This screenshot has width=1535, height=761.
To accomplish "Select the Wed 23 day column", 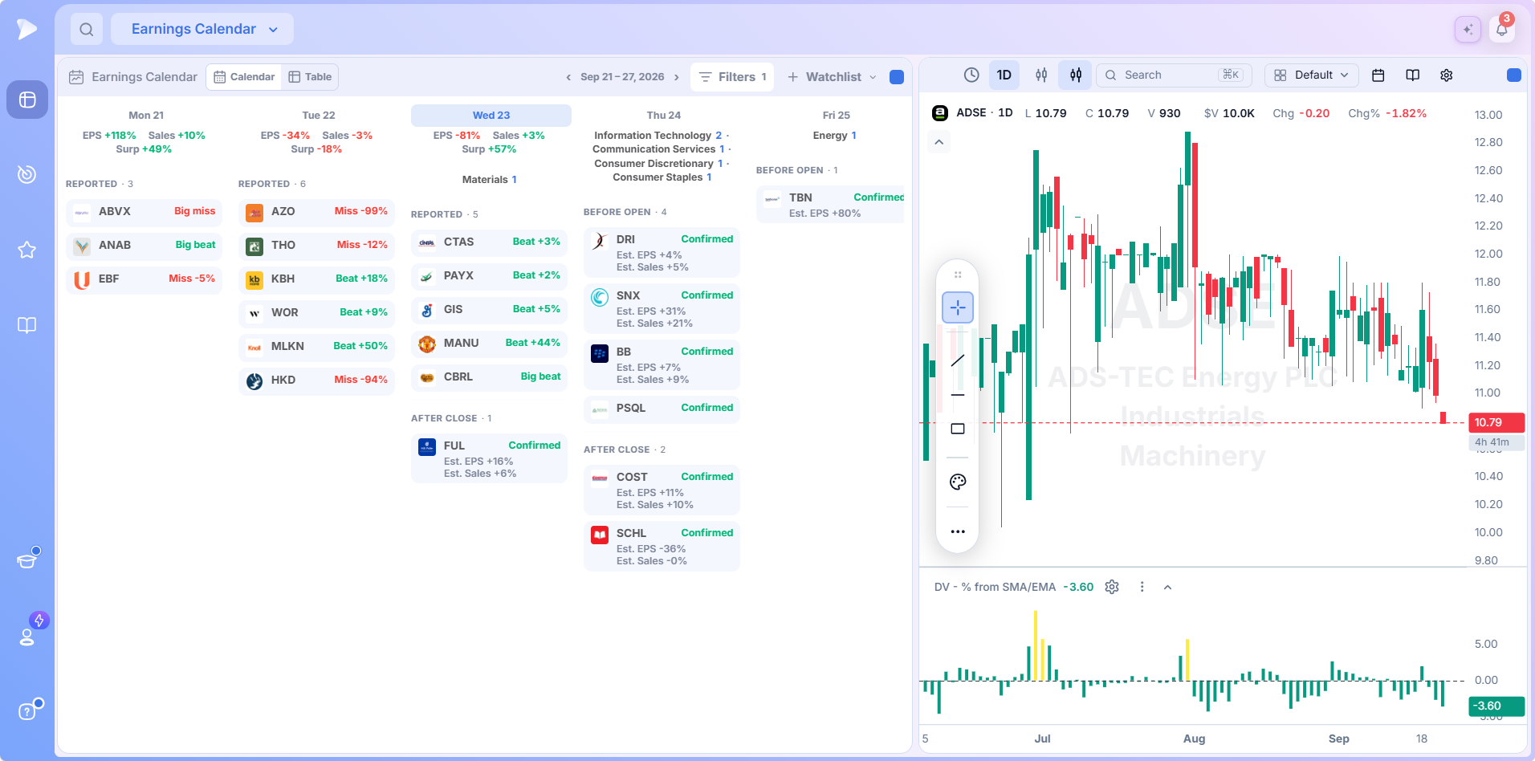I will click(x=491, y=116).
